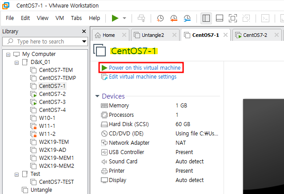Screen dimensions: 284x194
Task: Click Send Ctrl+Alt+Del toolbar icon
Action: (141, 18)
